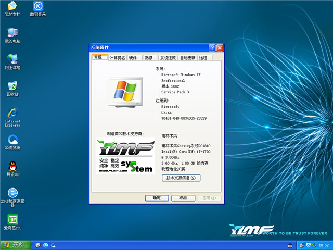Viewport: 333px width, 250px height.
Task: Switch to the 计算机名 tab
Action: pos(117,58)
